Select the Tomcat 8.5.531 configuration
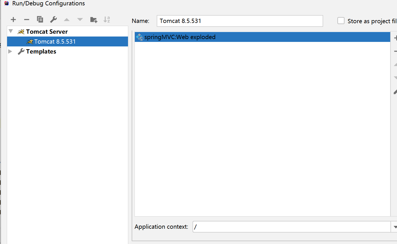397x244 pixels. coord(68,42)
